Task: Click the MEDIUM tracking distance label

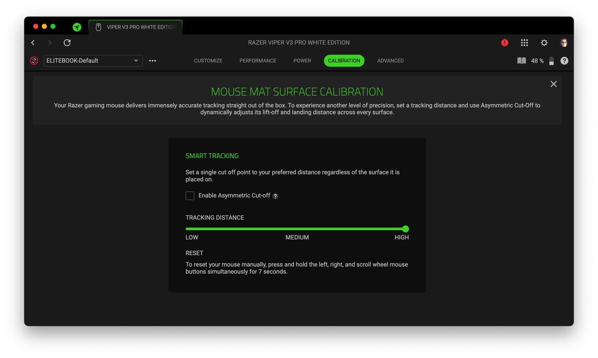Action: point(297,237)
